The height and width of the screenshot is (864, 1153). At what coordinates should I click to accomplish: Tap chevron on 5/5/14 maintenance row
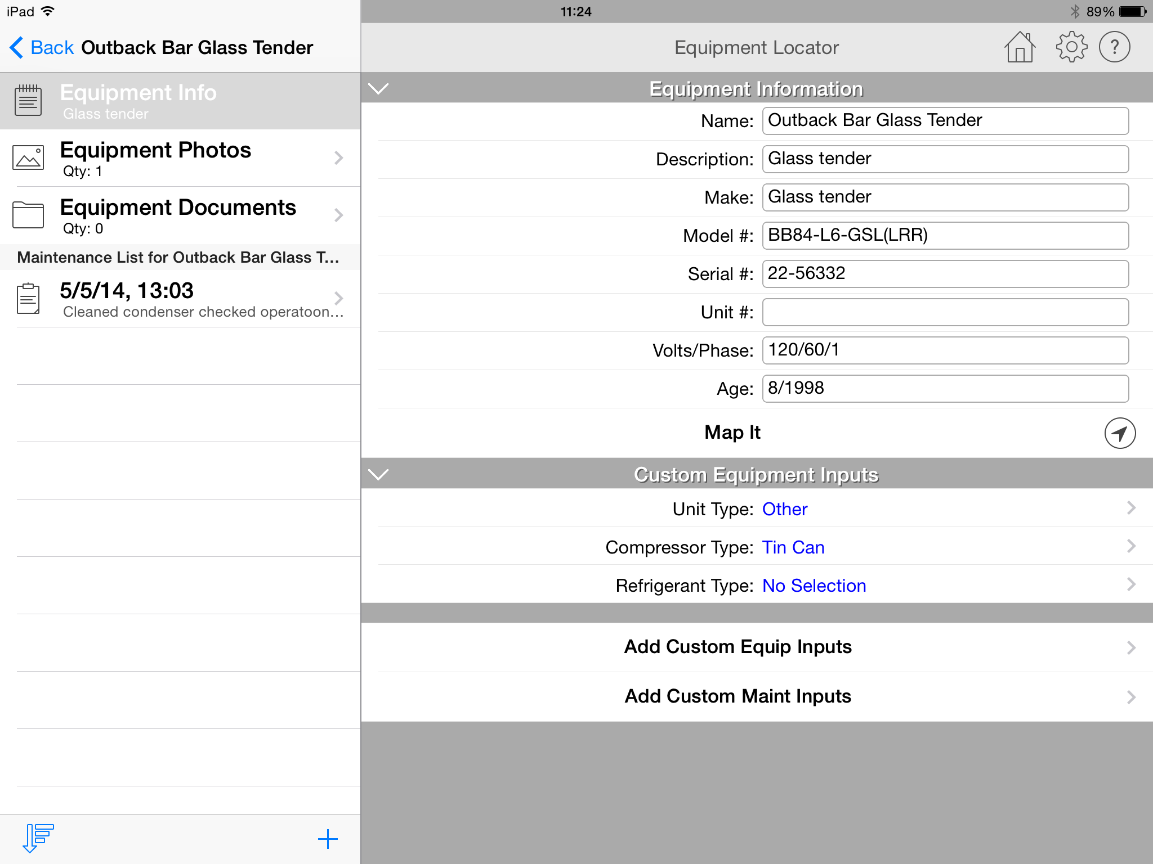[338, 298]
